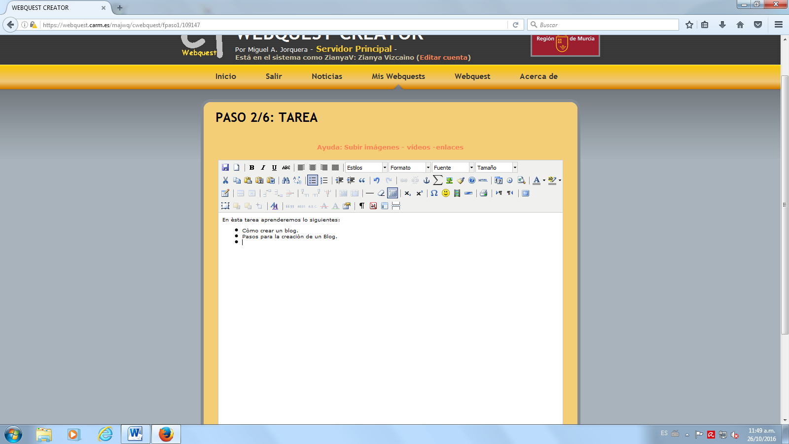Select the Anchor insertion icon
This screenshot has width=789, height=444.
[427, 180]
